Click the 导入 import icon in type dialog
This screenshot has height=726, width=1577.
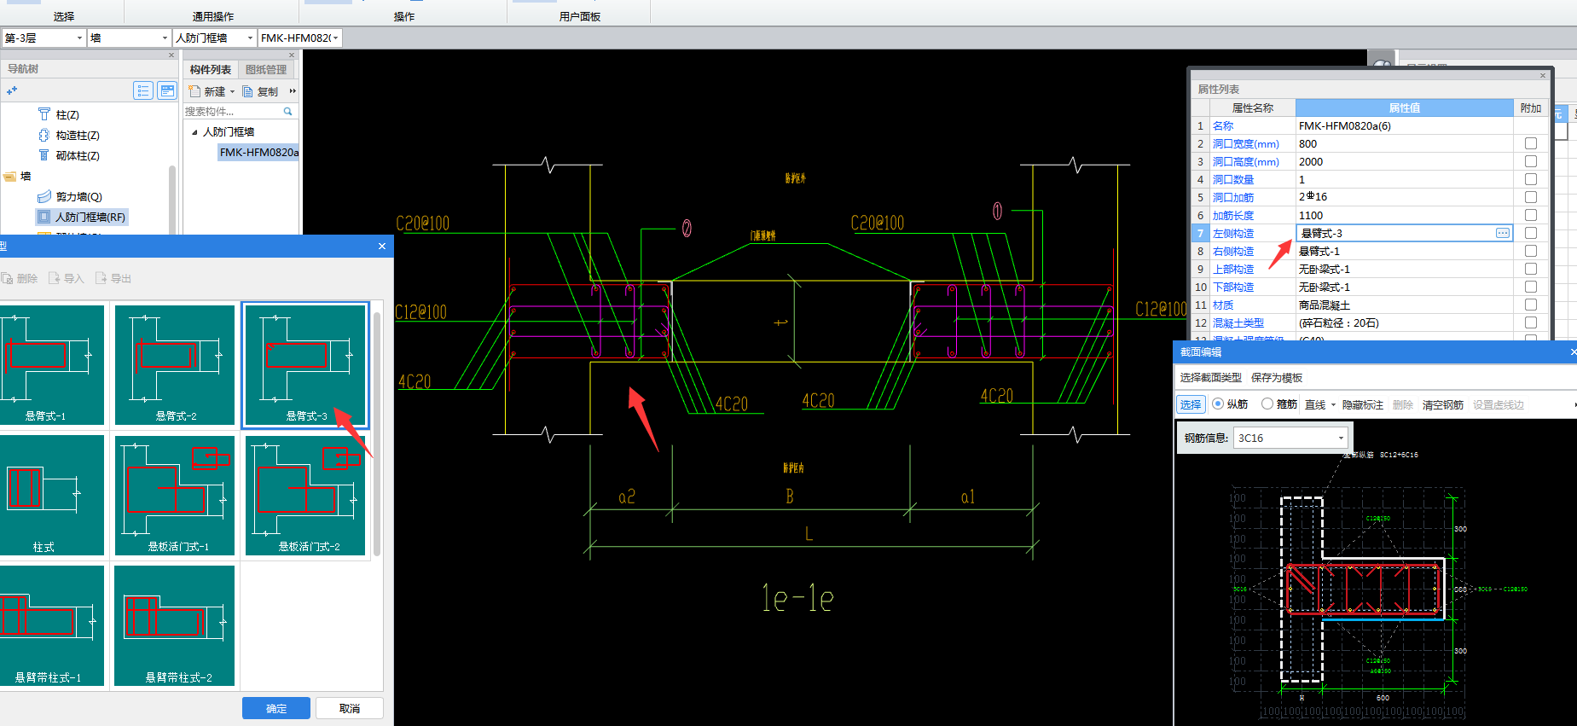point(55,278)
